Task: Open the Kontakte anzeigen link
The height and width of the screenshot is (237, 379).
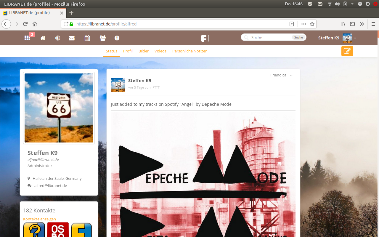Action: [x=39, y=219]
